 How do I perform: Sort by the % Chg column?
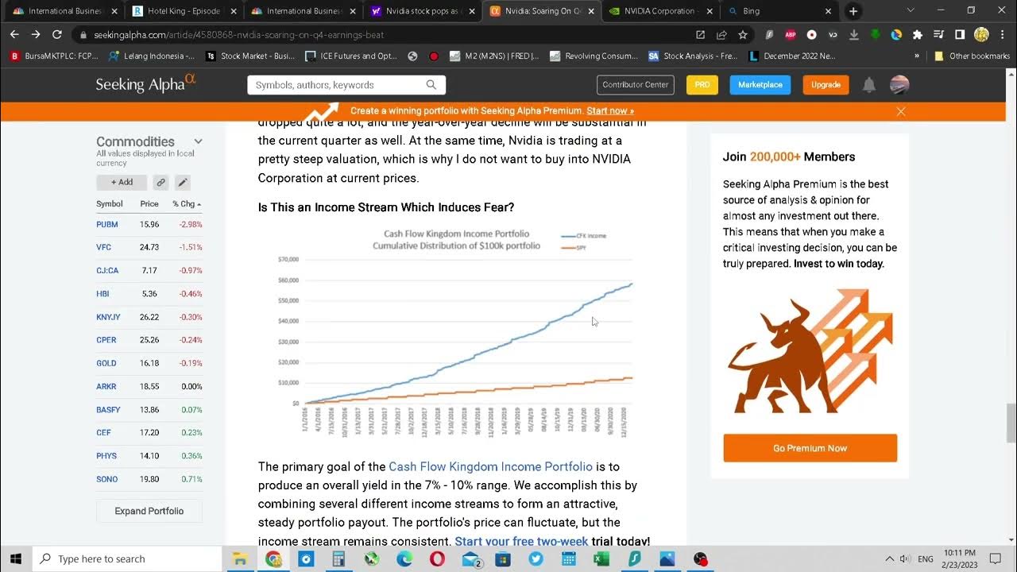[x=187, y=204]
